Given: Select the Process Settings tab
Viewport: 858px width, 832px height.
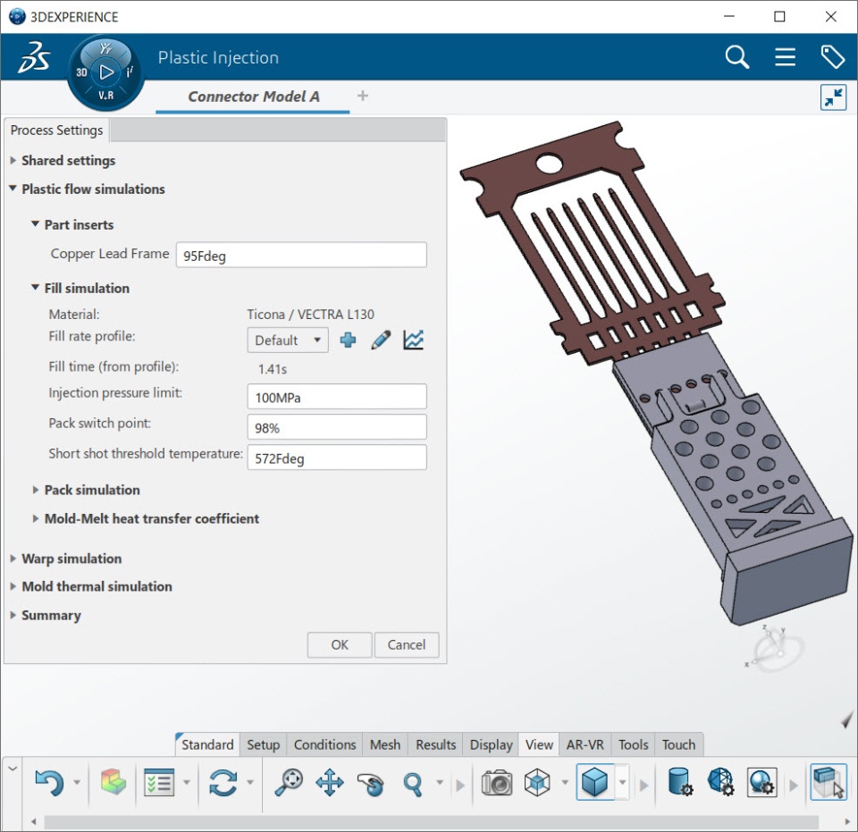Looking at the screenshot, I should click(56, 130).
